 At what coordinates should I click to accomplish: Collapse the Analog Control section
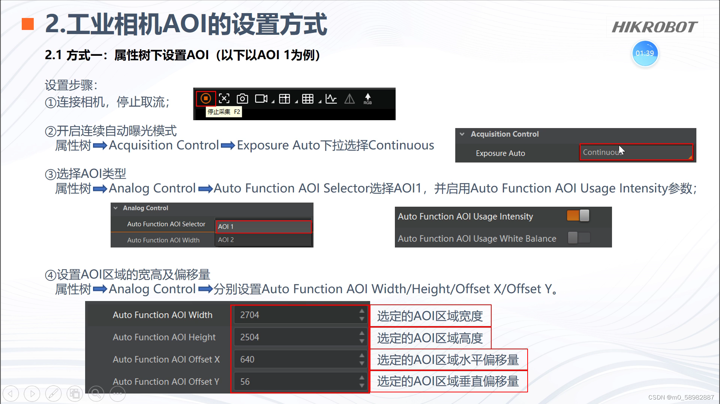click(116, 208)
